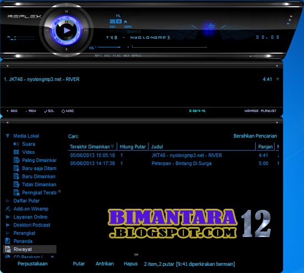Select Tidak Dimainkan view icon

pos(17,184)
